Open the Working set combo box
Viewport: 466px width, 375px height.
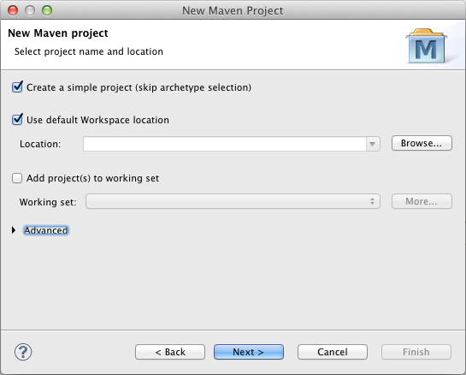(x=233, y=201)
